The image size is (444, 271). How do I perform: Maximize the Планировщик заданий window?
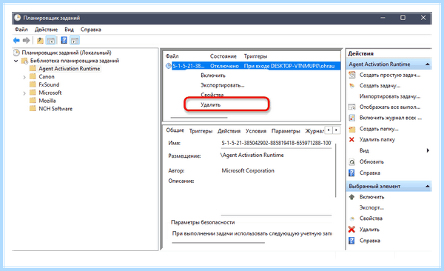403,18
